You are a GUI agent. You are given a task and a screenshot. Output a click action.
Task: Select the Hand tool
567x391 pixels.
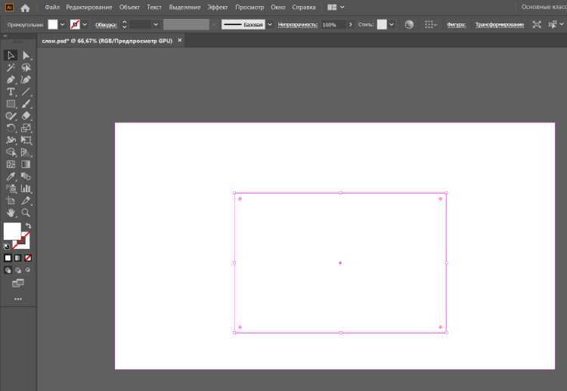[11, 213]
